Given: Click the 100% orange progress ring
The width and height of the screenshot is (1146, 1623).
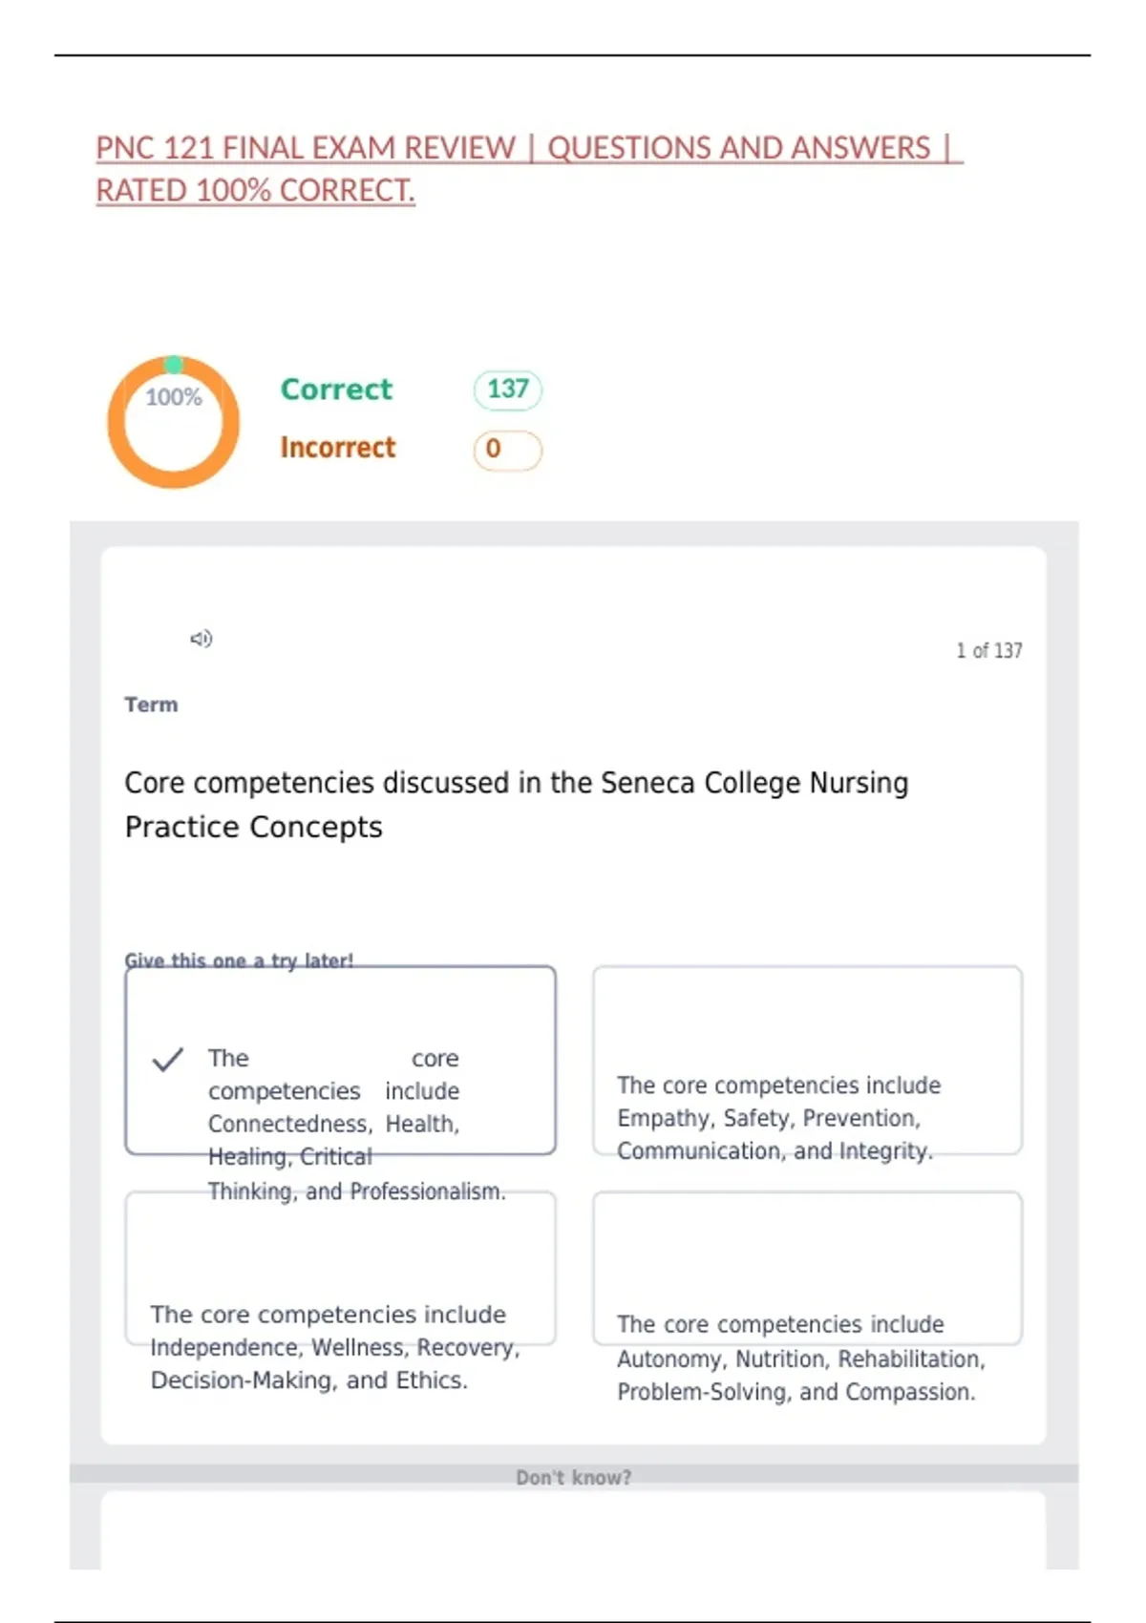Looking at the screenshot, I should click(173, 422).
